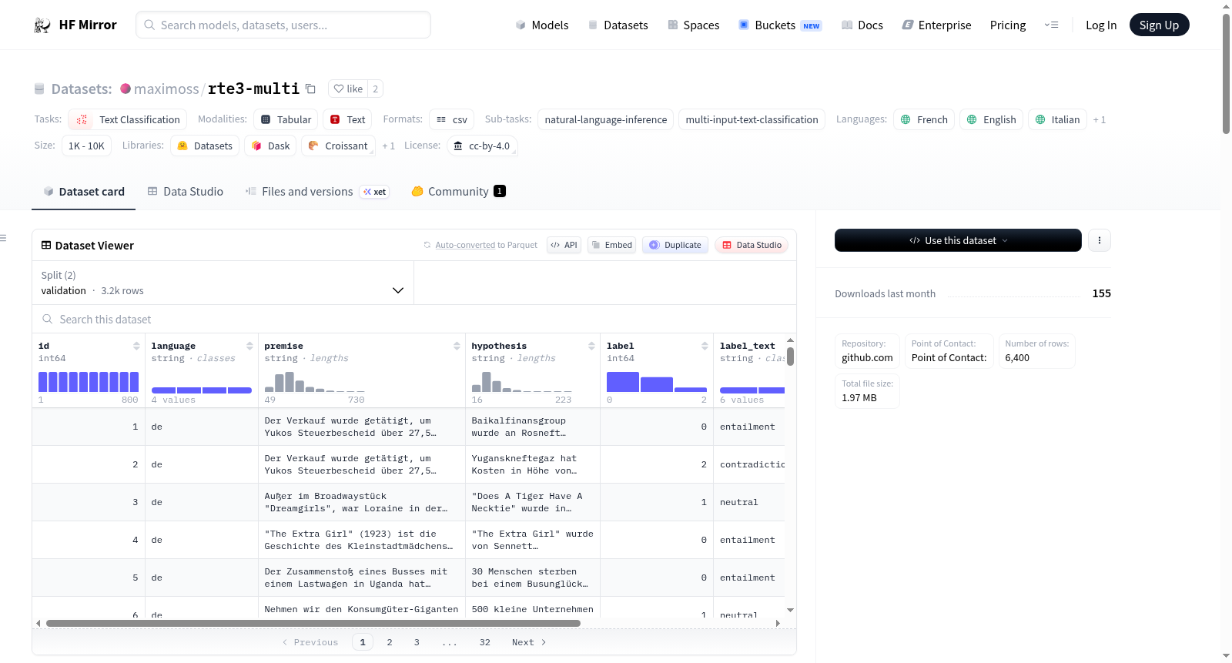Open the Docs nav link
1232x663 pixels.
(x=862, y=25)
